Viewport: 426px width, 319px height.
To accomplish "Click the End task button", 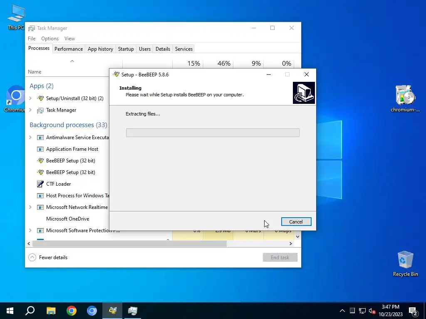I will tap(280, 258).
